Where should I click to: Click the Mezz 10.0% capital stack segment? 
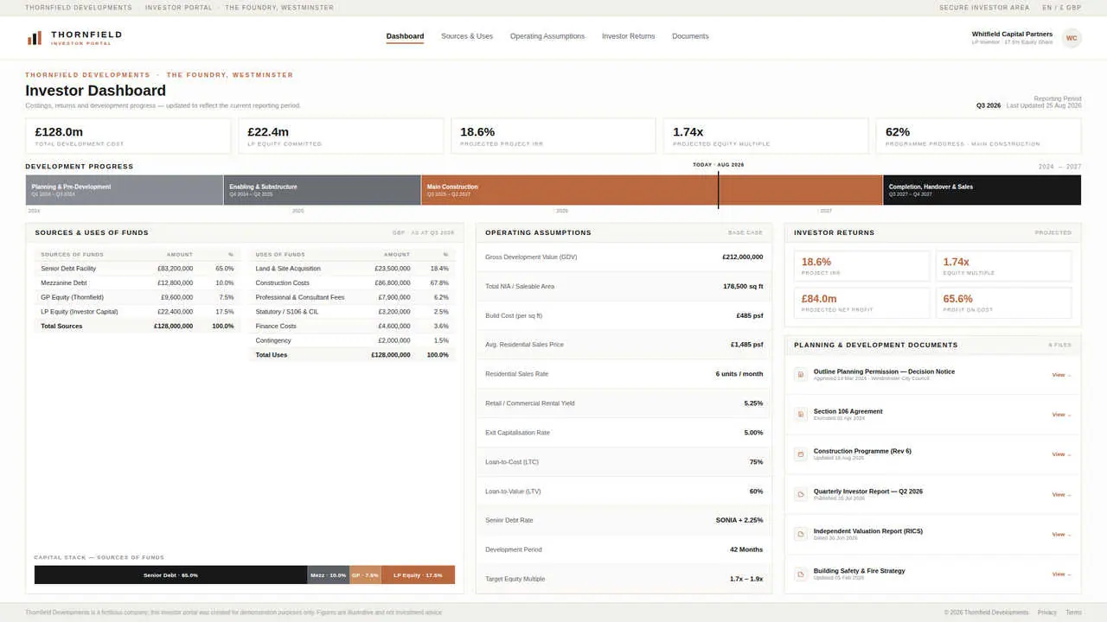[x=329, y=575]
